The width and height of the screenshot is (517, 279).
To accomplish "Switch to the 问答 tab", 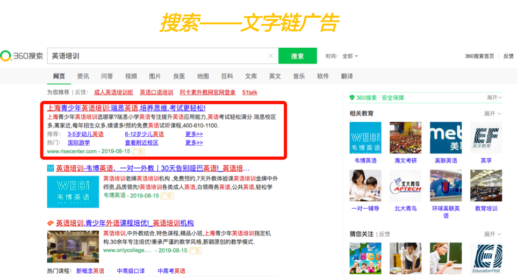I will pos(107,76).
